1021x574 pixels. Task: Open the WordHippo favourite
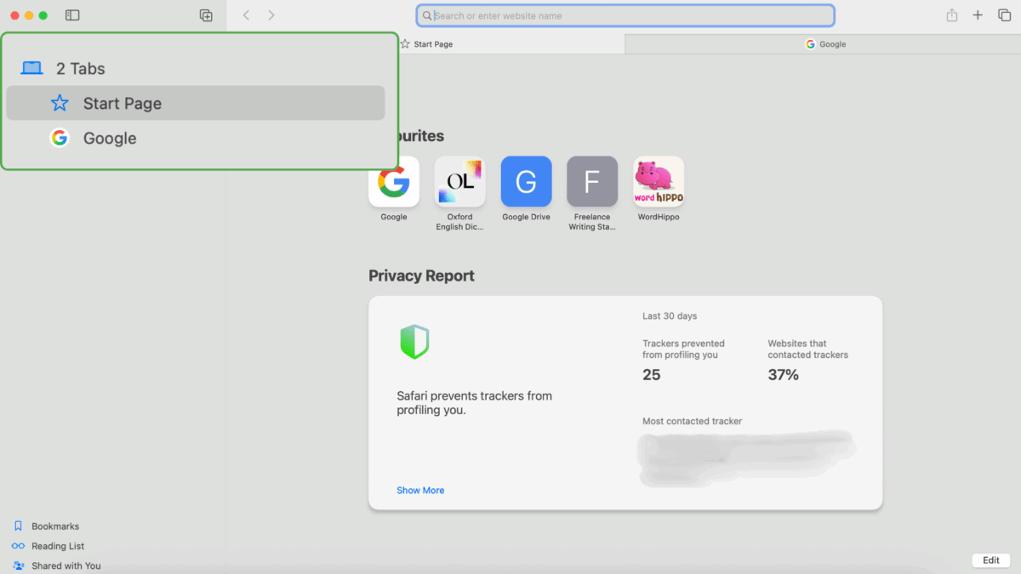tap(659, 181)
